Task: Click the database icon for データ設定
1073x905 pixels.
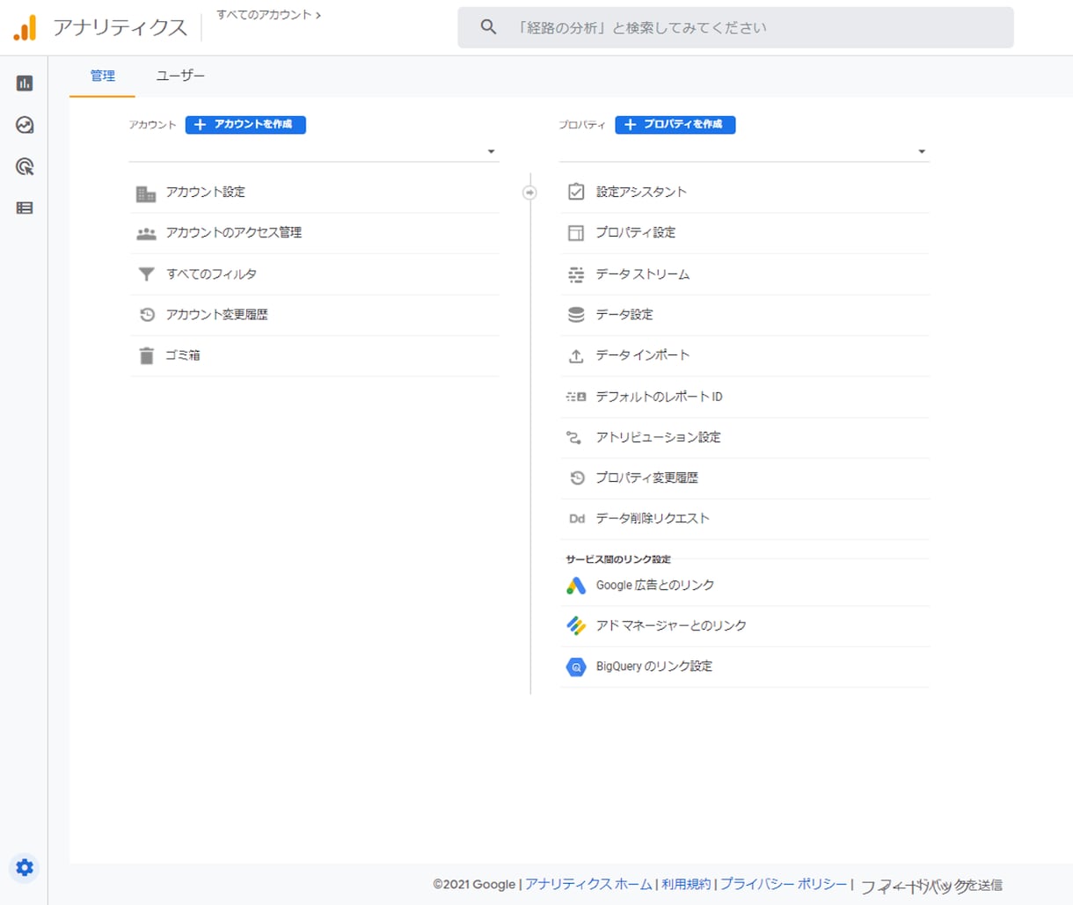Action: (576, 315)
